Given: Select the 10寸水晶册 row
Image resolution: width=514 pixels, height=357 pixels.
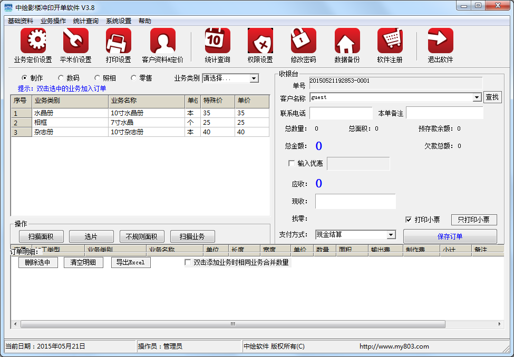Looking at the screenshot, I should [x=140, y=113].
